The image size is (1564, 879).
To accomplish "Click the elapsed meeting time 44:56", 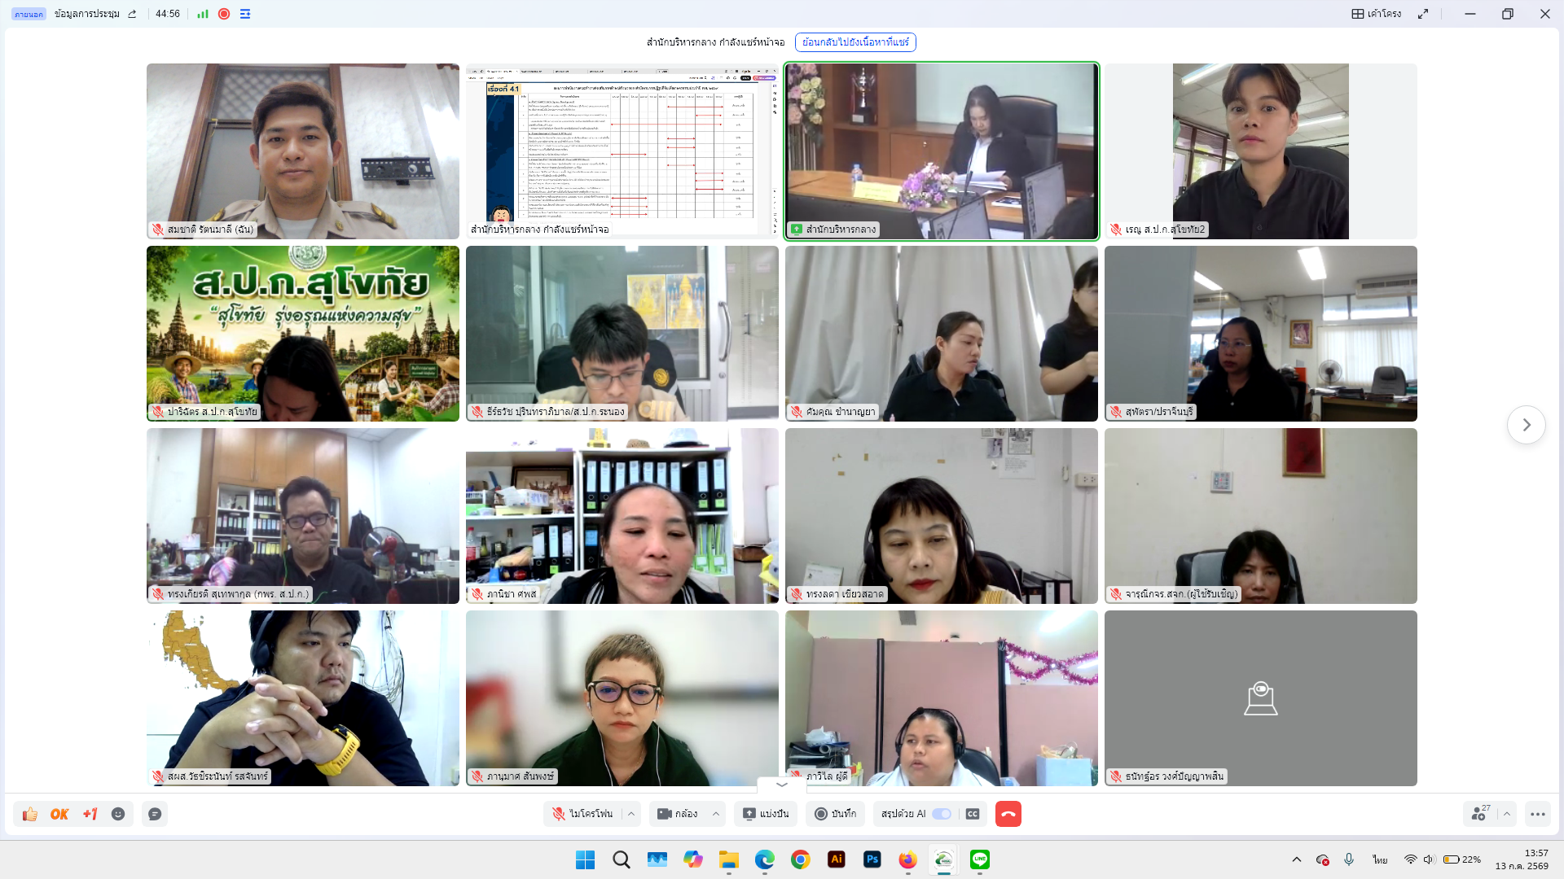I will tap(168, 14).
